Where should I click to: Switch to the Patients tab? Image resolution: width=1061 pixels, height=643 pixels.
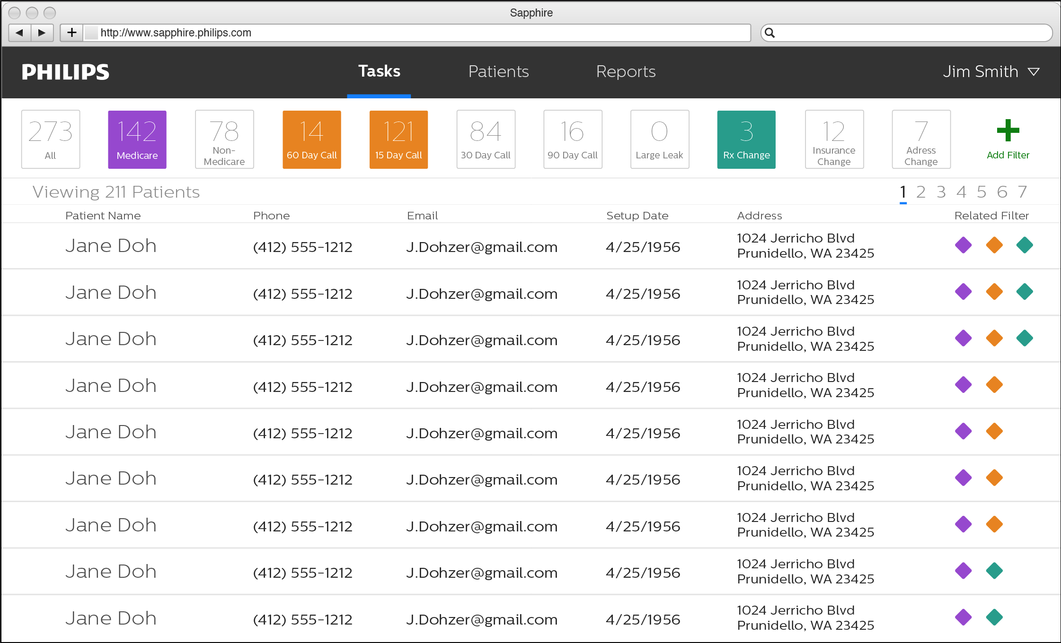498,72
